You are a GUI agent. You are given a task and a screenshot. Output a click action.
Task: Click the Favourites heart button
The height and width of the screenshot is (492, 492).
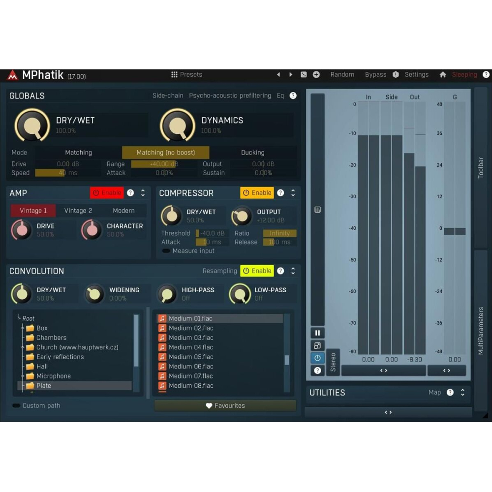point(225,405)
